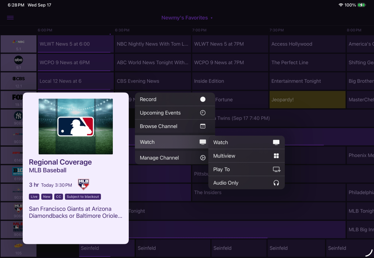374x258 pixels.
Task: Open The Perfect Line program
Action: [x=307, y=62]
